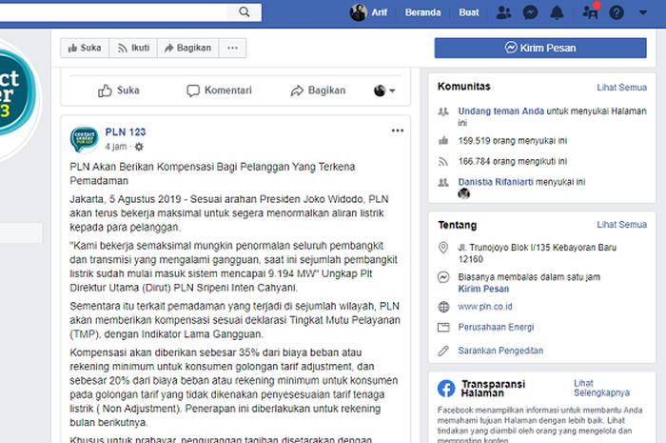Click the search magnifier icon
Screen dimensions: 666x443
[x=245, y=11]
